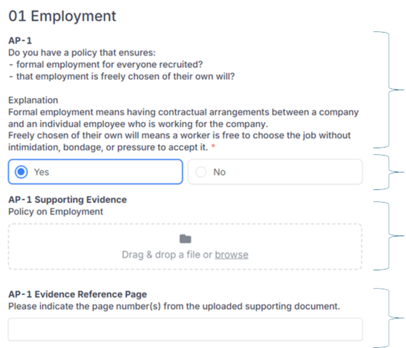Click the 'Yes' option label text

[x=41, y=172]
